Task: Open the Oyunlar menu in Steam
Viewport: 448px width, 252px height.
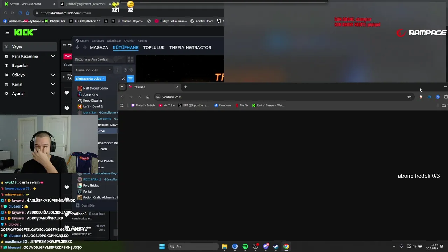Action: point(129,41)
